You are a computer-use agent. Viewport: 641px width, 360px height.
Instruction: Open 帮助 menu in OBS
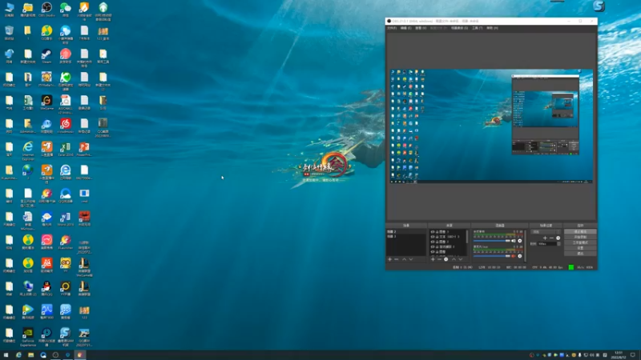point(492,28)
